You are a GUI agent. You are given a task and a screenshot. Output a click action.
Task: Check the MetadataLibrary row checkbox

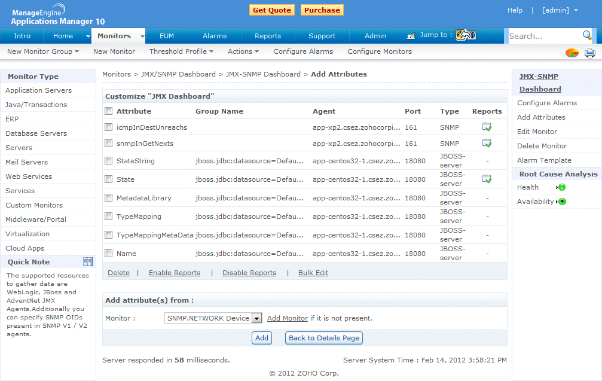[109, 198]
